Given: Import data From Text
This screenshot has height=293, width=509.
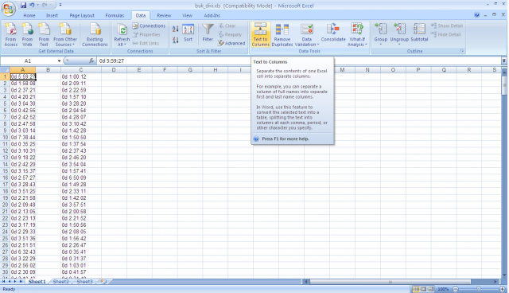Looking at the screenshot, I should 44,35.
